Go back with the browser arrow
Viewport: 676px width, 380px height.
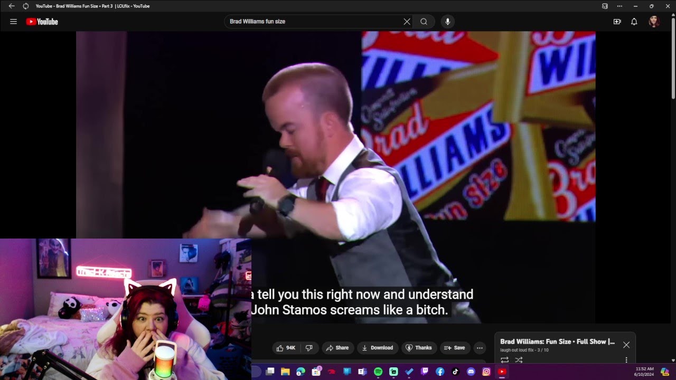click(12, 6)
